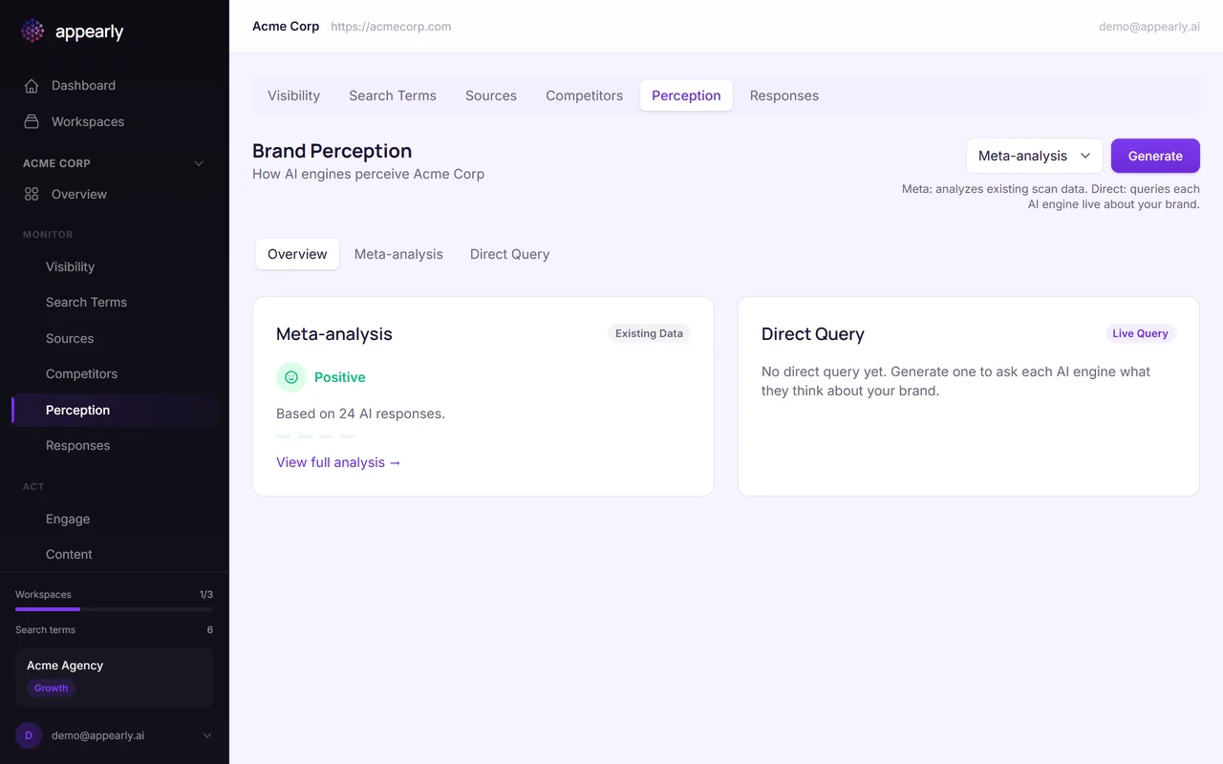Screen dimensions: 1223x764
Task: Click the Acme Agency Growth plan card
Action: [x=114, y=677]
